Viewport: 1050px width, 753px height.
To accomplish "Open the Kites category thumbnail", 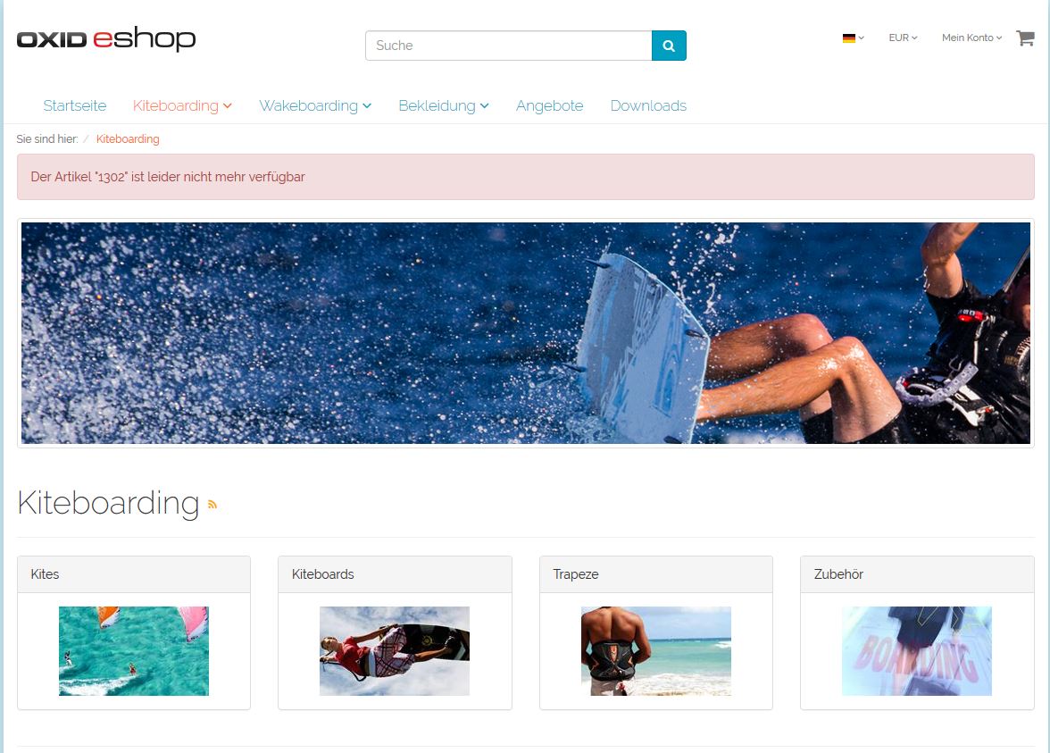I will (x=134, y=651).
